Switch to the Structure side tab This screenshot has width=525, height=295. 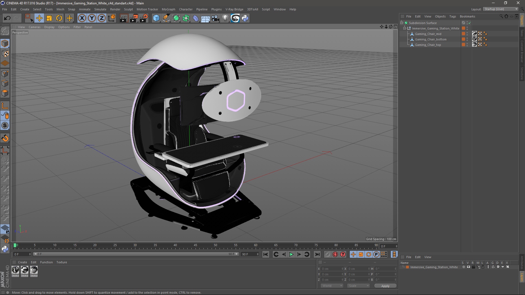[522, 73]
